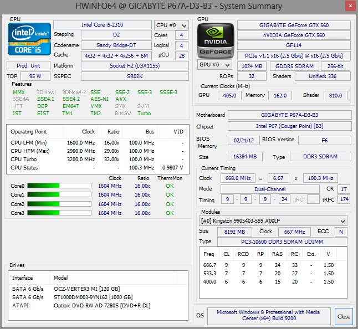Click the 1024 MB video memory field
358x329 pixels.
[x=252, y=66]
